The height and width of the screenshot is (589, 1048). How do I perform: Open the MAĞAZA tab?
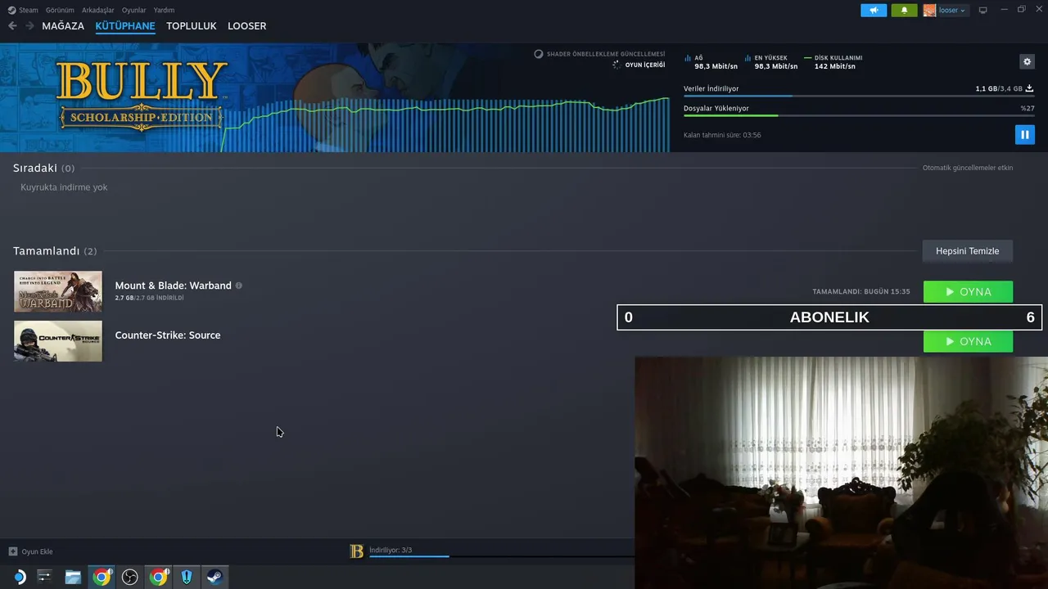63,26
